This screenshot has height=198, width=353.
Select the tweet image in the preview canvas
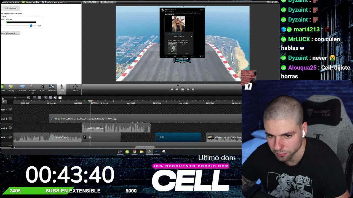[182, 33]
